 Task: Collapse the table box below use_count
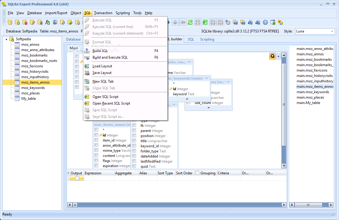209,107
